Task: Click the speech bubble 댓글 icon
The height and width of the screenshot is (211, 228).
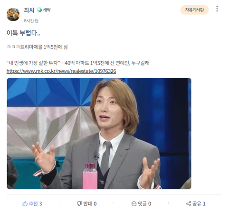Action: click(x=134, y=204)
